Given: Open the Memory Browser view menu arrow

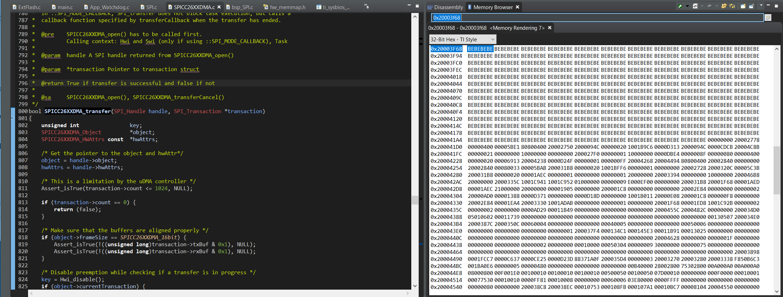Looking at the screenshot, I should tap(761, 6).
